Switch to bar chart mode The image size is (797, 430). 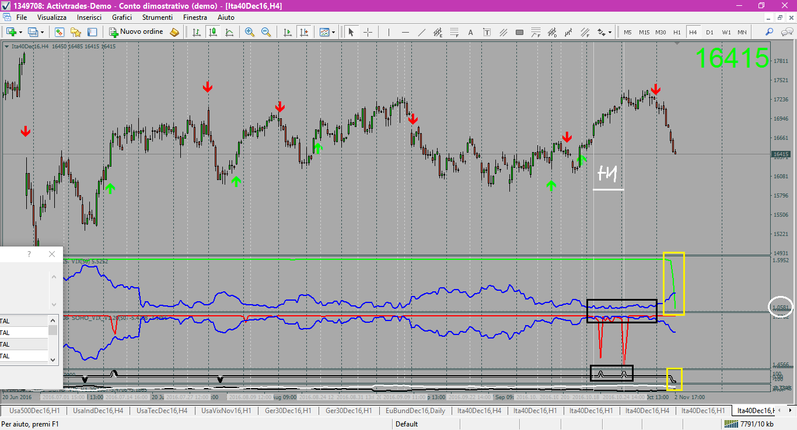197,32
